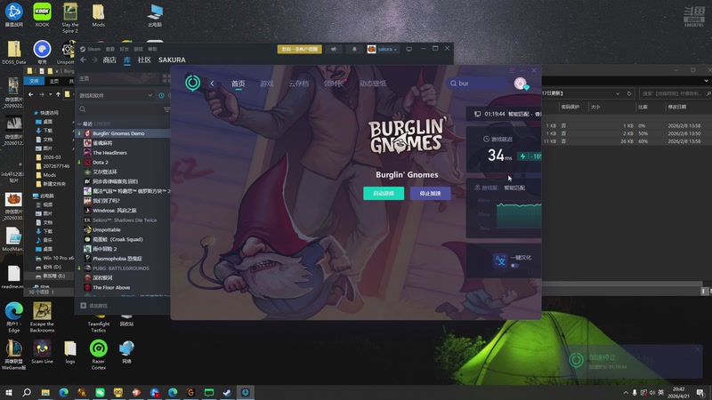
Task: Open archive window address dropdown arrow
Action: tap(618, 93)
